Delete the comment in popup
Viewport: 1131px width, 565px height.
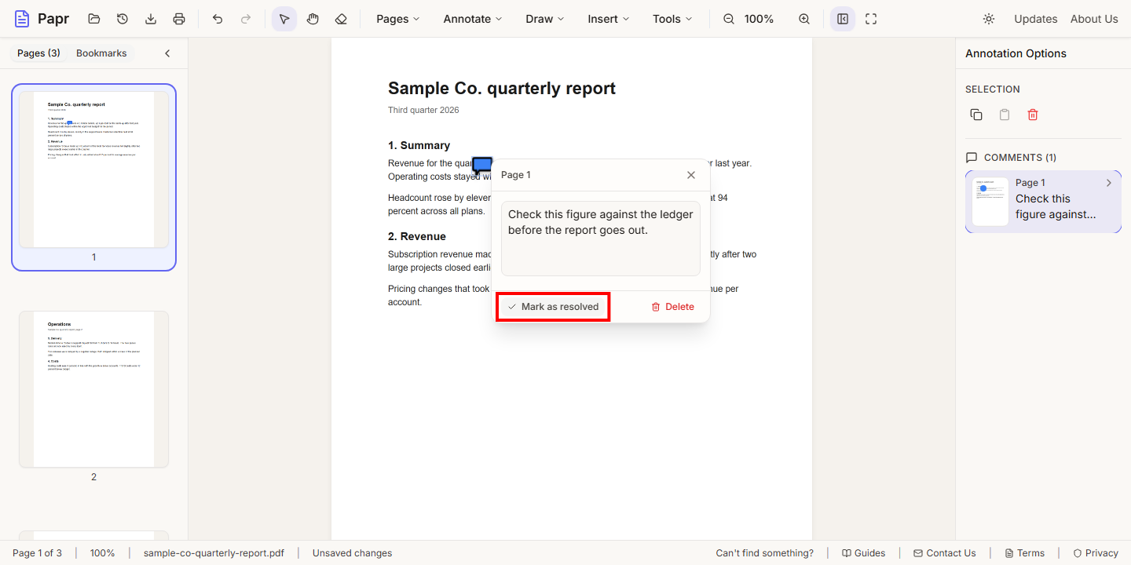coord(672,307)
